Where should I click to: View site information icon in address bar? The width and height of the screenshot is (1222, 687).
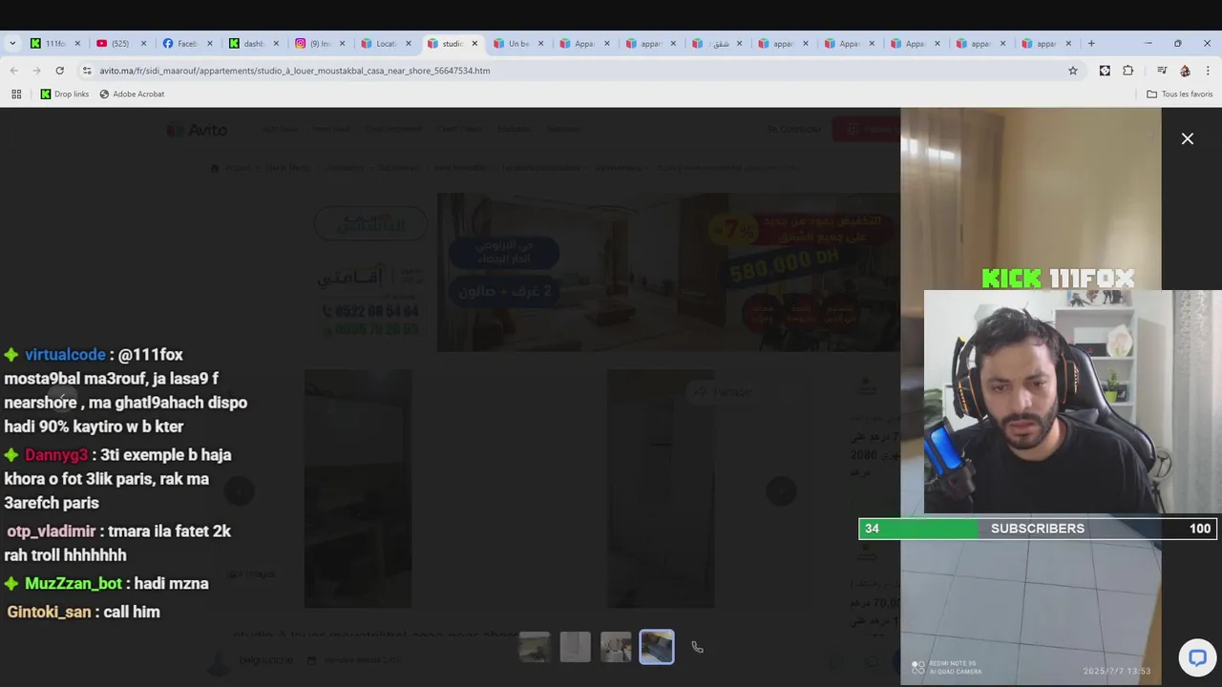(x=87, y=71)
